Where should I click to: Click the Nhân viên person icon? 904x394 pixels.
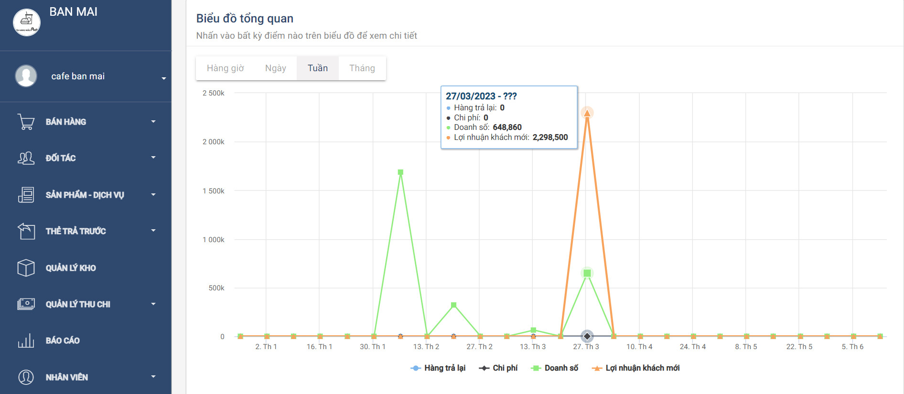pyautogui.click(x=26, y=377)
